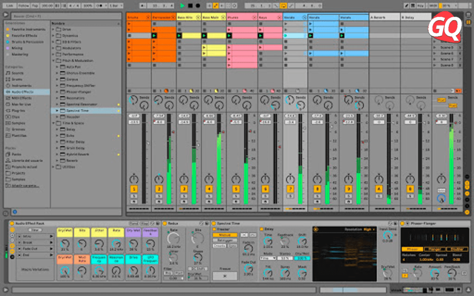Screen dimensions: 474x296
Task: Expand the Utilities folder in browser
Action: 53,167
